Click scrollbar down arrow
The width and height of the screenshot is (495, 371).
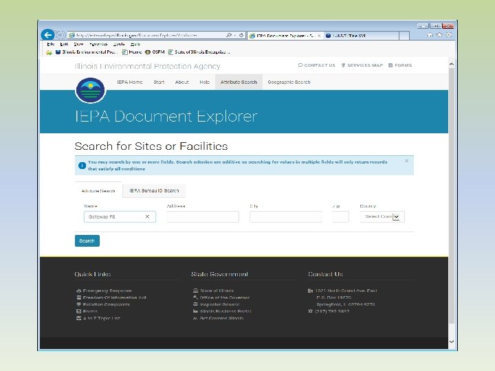click(x=452, y=341)
